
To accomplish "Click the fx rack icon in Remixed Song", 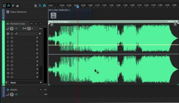I will tap(8, 34).
